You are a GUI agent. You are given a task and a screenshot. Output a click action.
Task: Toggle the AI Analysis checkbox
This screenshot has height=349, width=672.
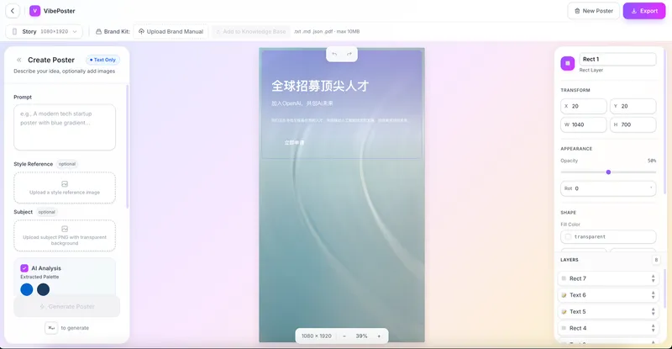(24, 268)
